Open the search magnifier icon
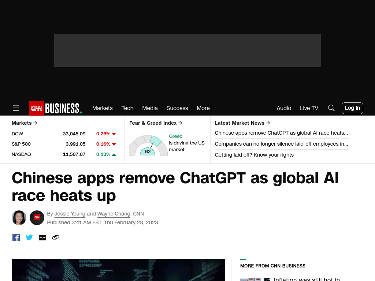Screen dimensions: 375x281 [x=331, y=108]
